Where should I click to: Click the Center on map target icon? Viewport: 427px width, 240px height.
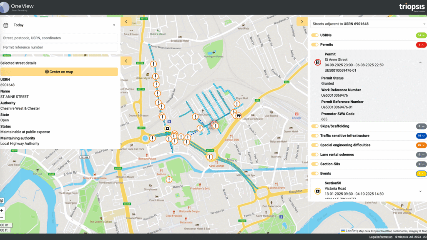47,72
